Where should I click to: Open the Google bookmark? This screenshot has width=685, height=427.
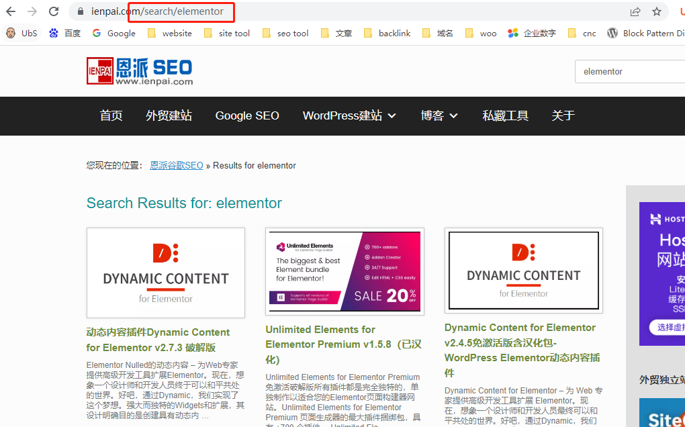[x=114, y=33]
